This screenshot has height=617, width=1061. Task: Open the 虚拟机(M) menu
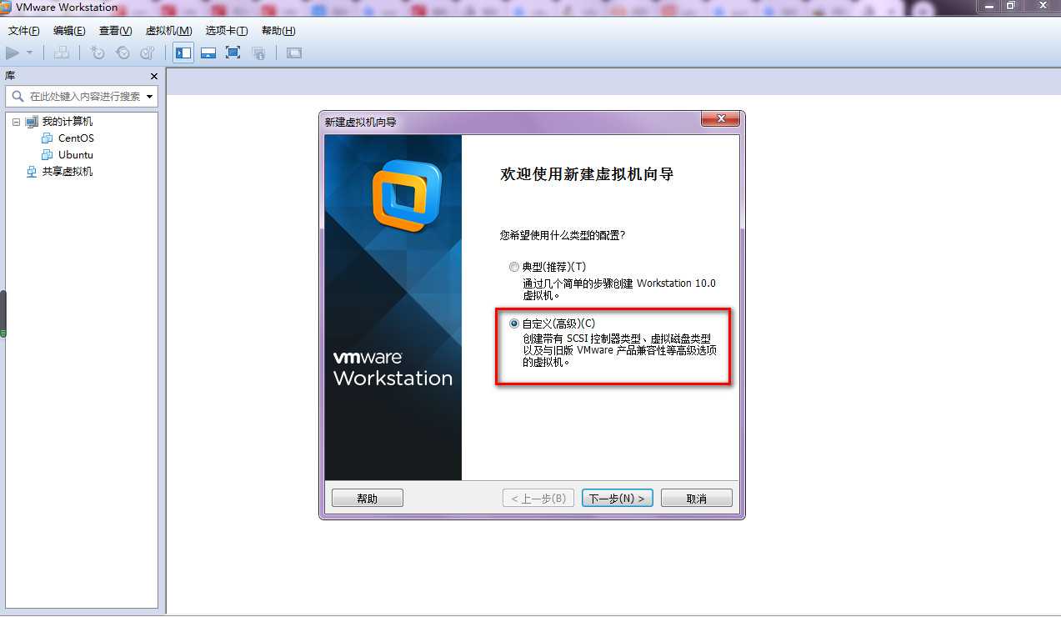(168, 31)
